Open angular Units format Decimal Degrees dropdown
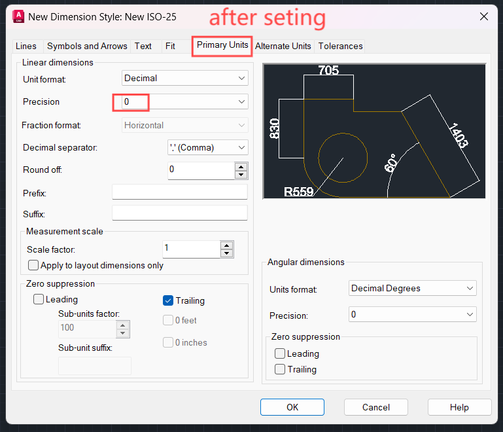The width and height of the screenshot is (503, 432). [412, 289]
